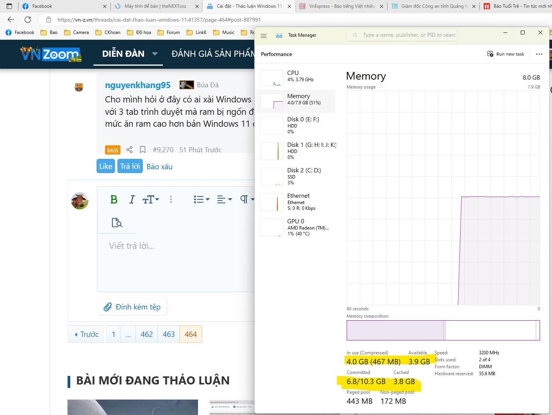Open the list formatting dropdown
The image size is (552, 415).
pos(201,199)
